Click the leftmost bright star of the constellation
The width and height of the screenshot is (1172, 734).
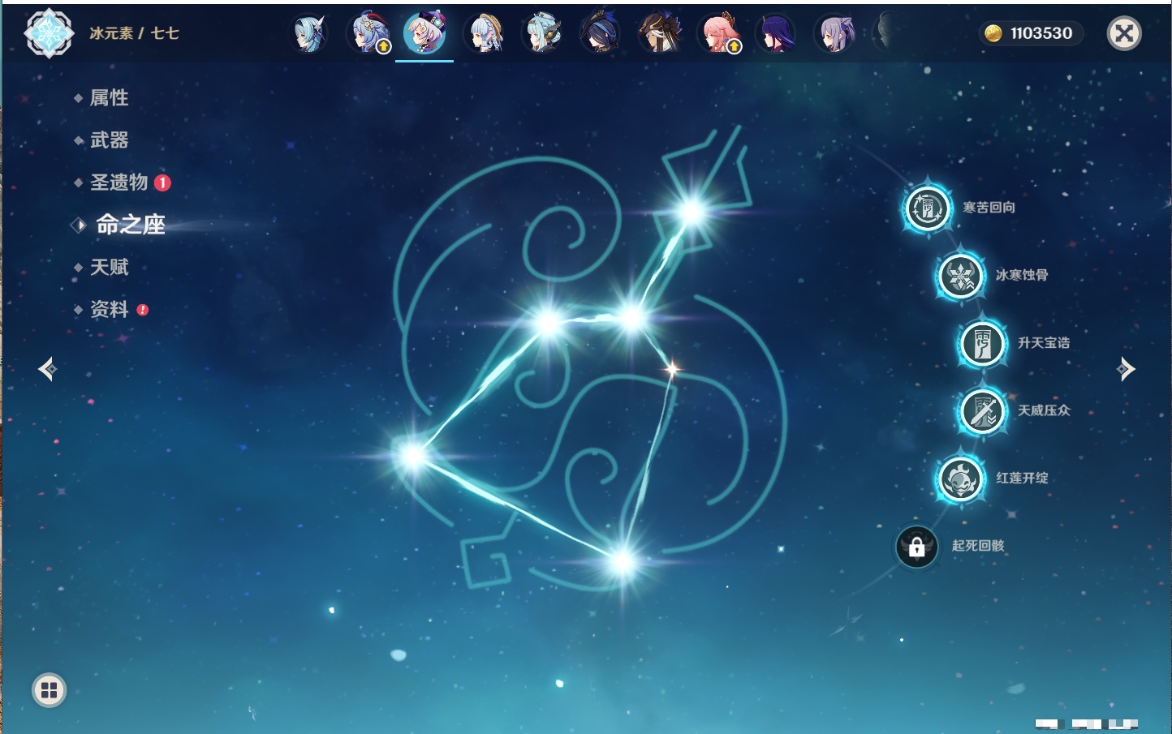[x=411, y=456]
